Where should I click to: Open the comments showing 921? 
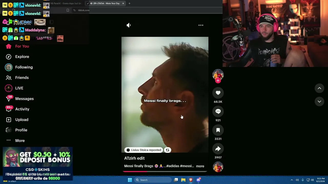click(x=218, y=111)
